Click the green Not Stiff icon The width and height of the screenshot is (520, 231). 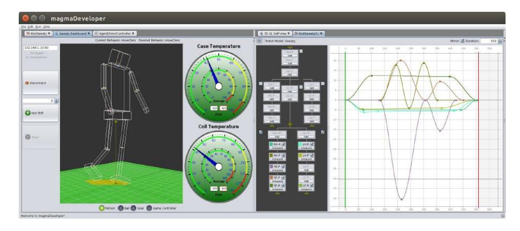(28, 113)
